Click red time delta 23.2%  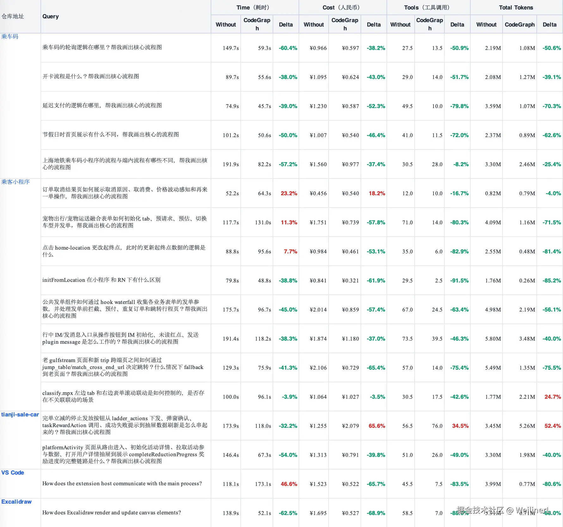coord(289,193)
